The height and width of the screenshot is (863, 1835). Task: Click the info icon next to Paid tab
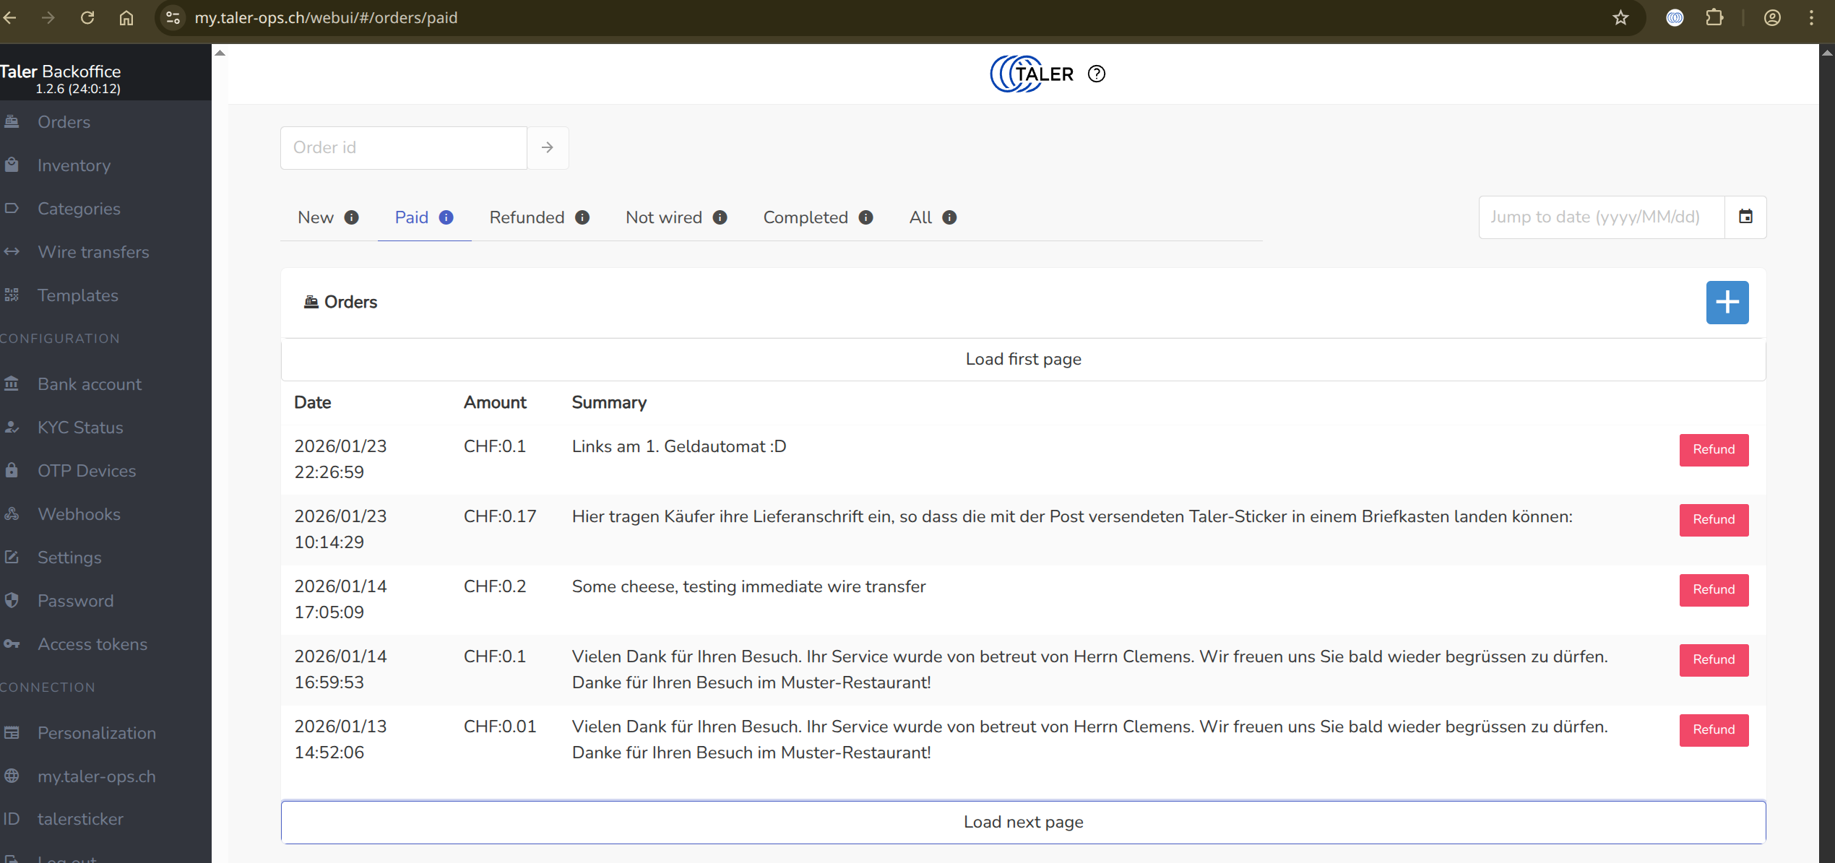(446, 217)
